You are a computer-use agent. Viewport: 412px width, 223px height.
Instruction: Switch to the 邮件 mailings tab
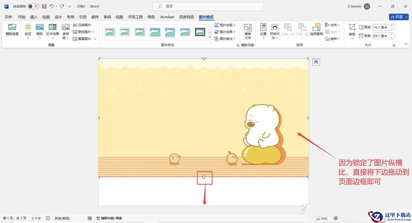(95, 17)
